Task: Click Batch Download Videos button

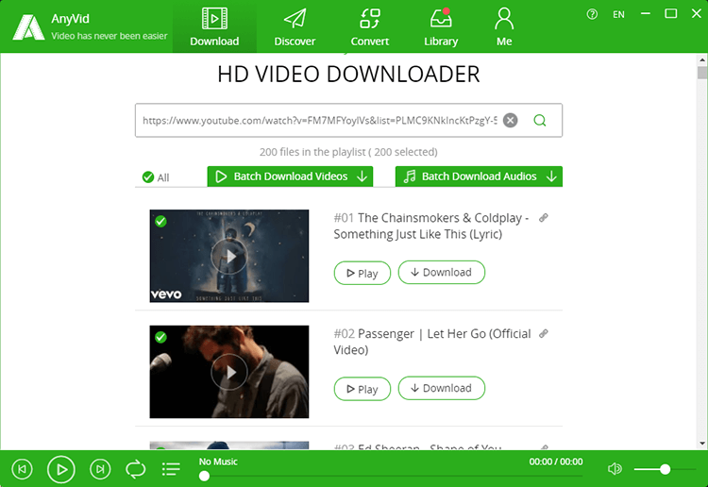Action: 291,176
